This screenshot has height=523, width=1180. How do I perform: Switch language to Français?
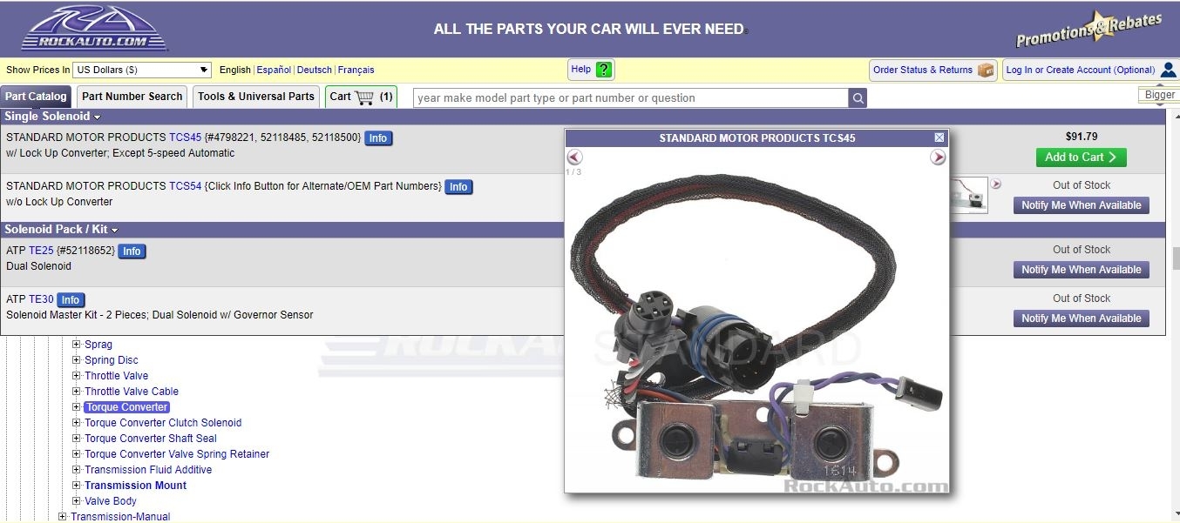(x=356, y=70)
